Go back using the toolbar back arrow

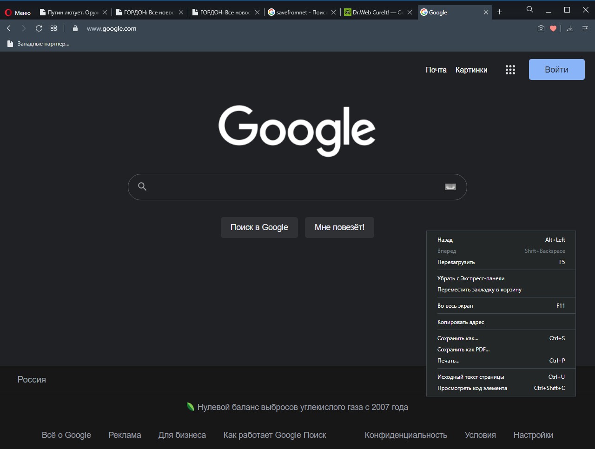click(9, 28)
